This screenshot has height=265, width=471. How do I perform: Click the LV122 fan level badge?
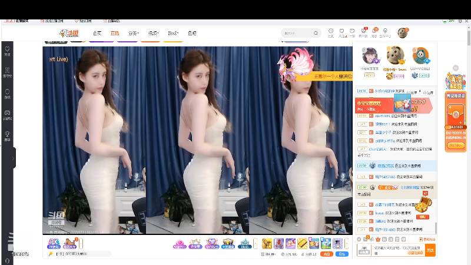(399, 77)
